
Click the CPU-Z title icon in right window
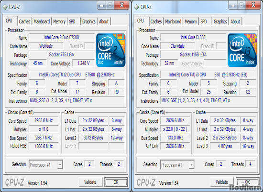coord(137,7)
